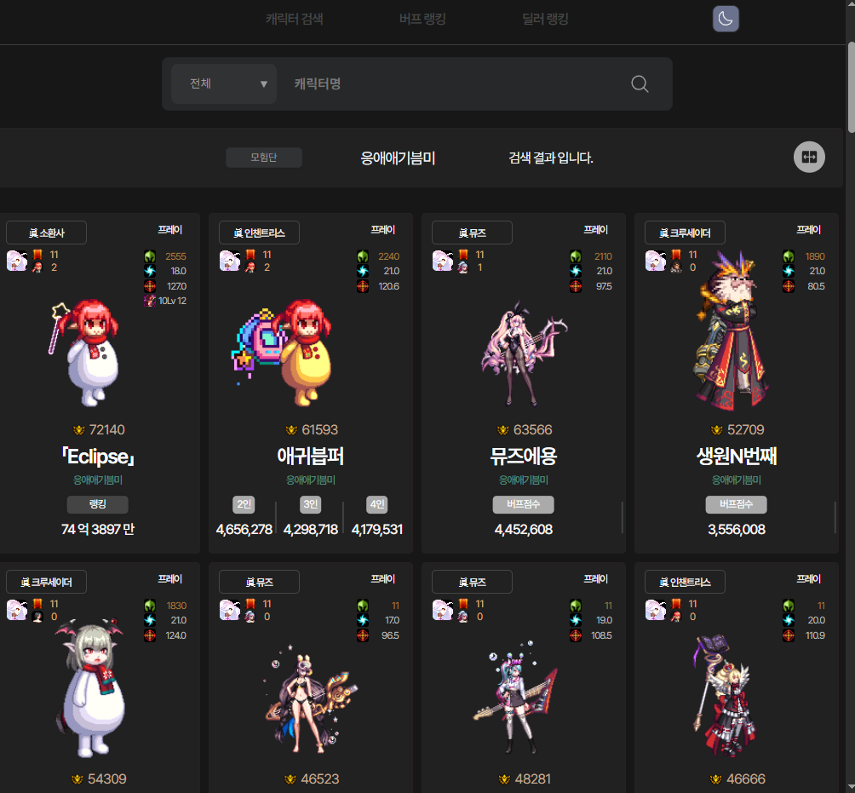Go to the 버프 랭킹 page
Image resolution: width=855 pixels, height=793 pixels.
coord(422,19)
